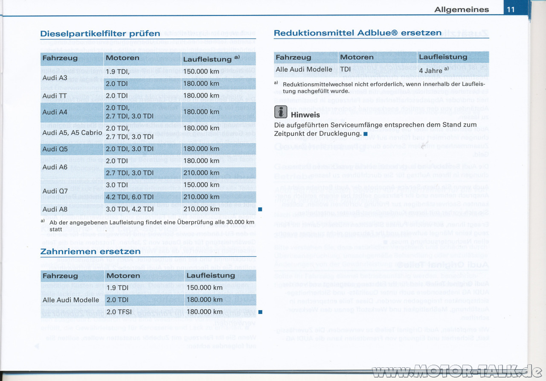Viewport: 546px width, 381px height.
Task: Click "1.9 TDI" in the Zahnriemen table
Action: (118, 288)
